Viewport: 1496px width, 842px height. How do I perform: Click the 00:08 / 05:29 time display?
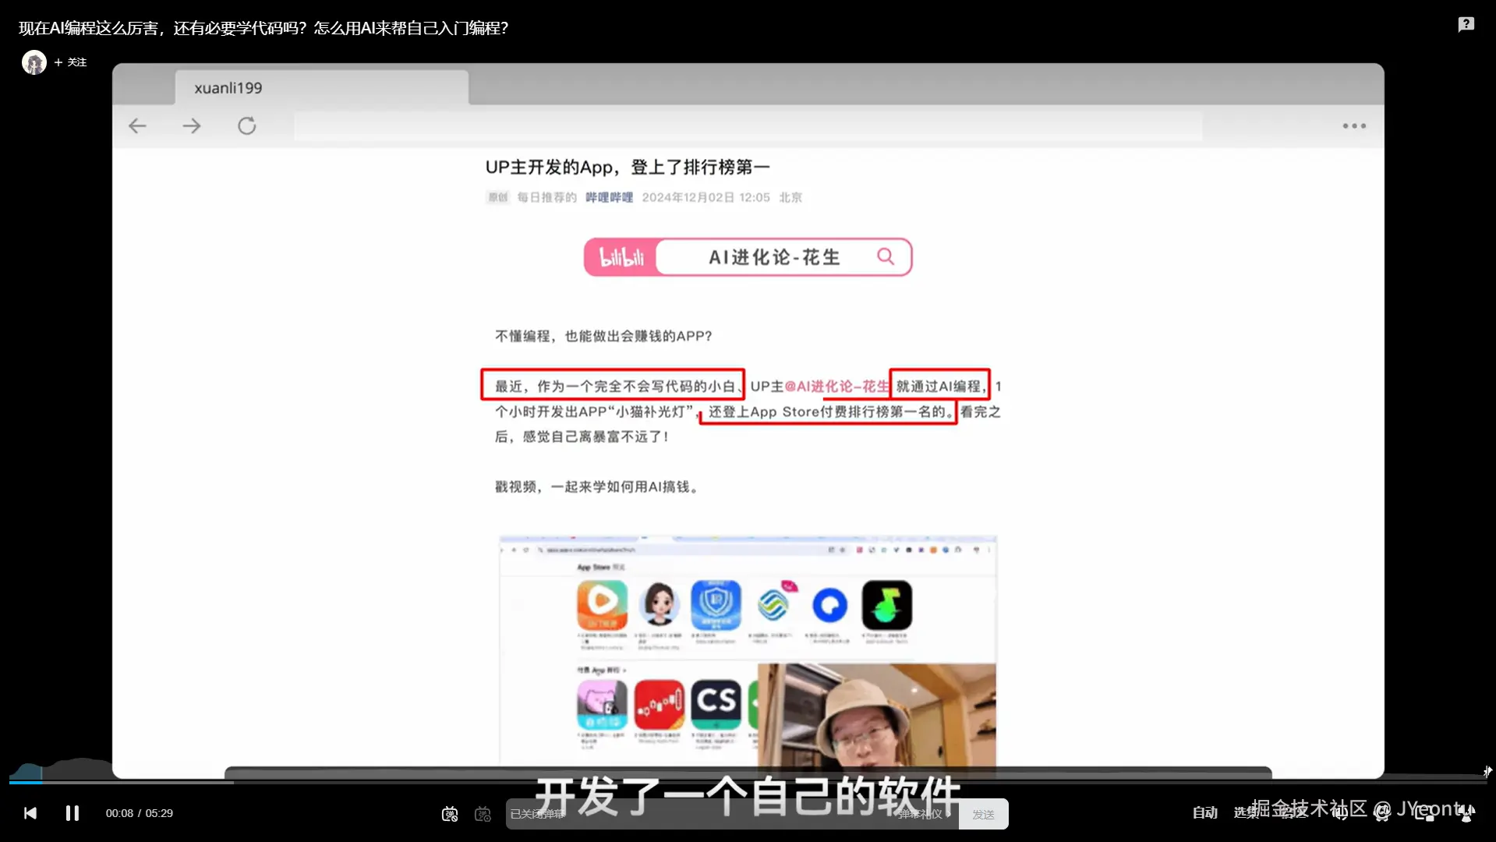click(x=140, y=813)
